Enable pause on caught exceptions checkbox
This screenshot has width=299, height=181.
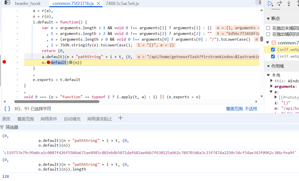268,34
